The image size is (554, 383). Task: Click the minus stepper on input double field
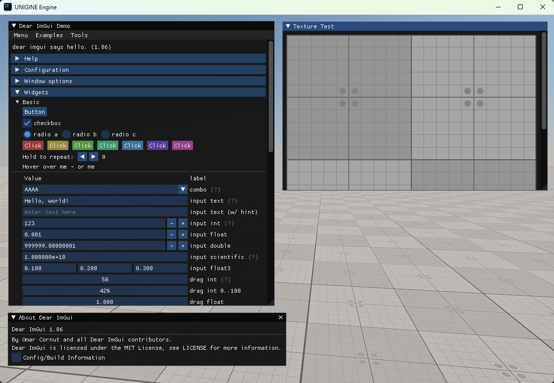[171, 246]
